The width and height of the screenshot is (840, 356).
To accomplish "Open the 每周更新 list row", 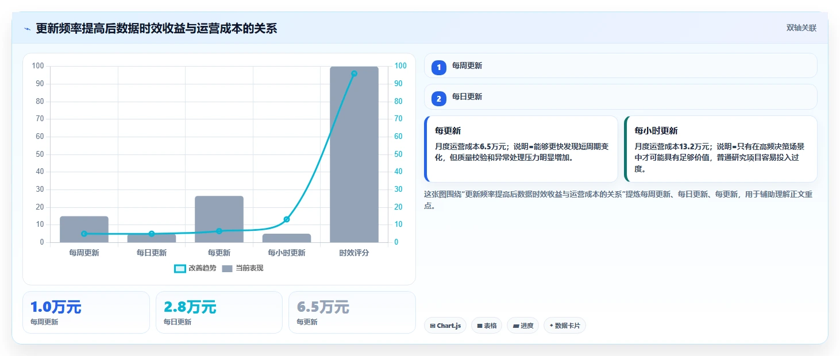I will [x=621, y=65].
